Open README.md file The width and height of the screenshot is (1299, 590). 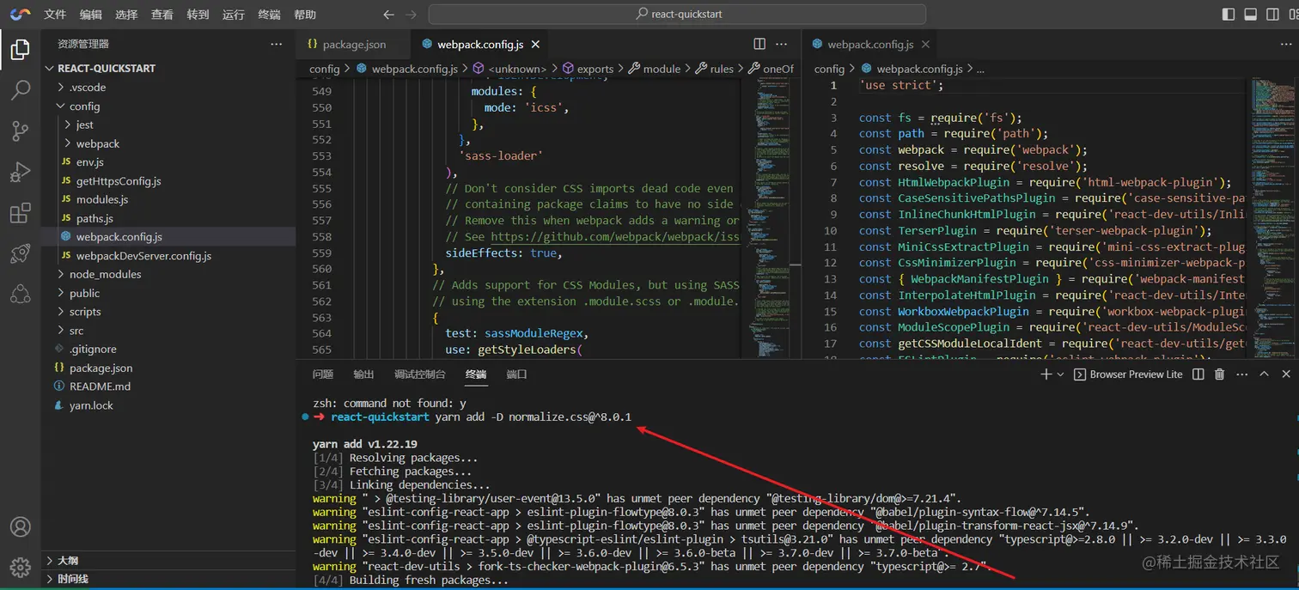click(168, 386)
